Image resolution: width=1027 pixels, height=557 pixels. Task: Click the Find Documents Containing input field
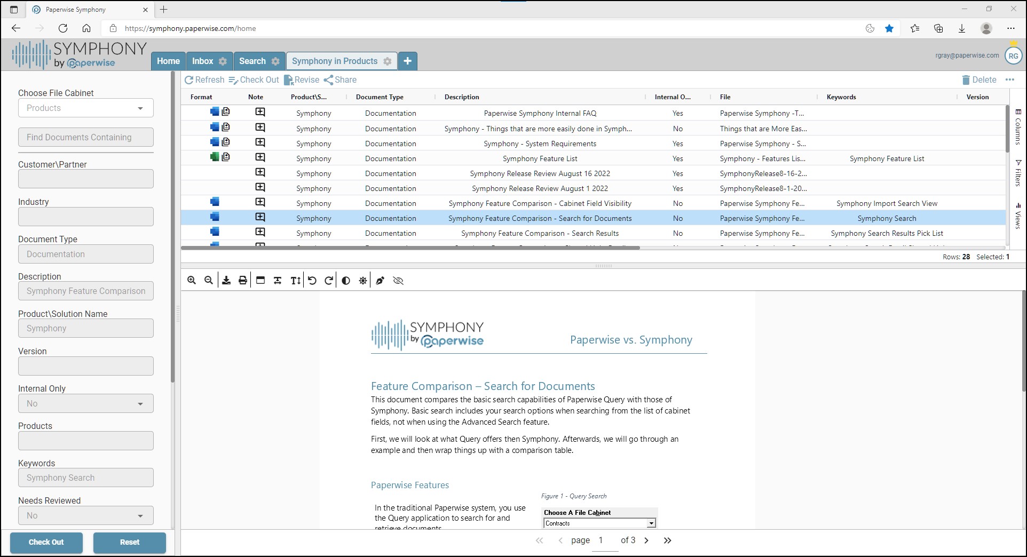click(85, 137)
